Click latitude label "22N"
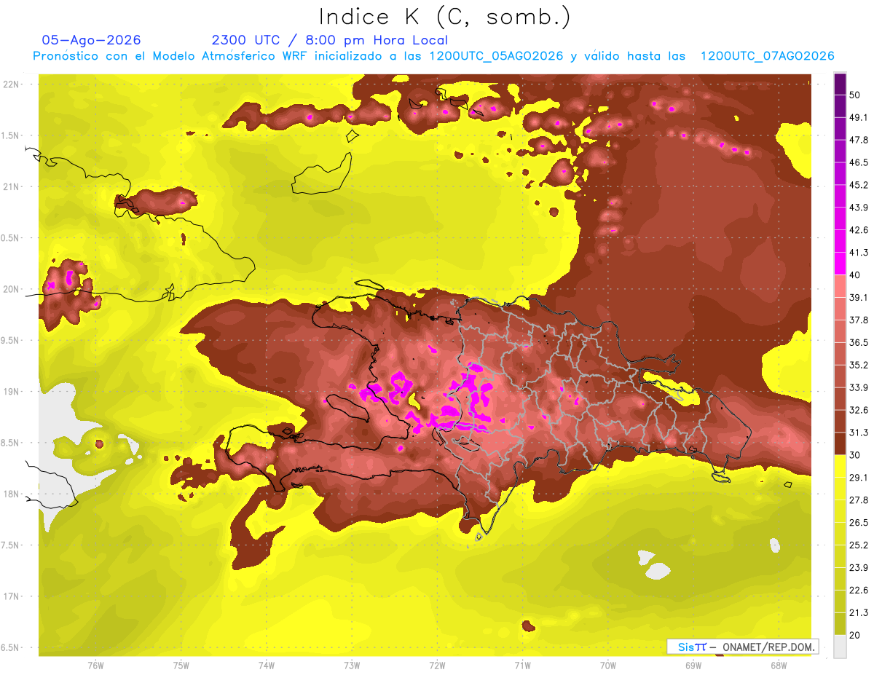 [x=12, y=84]
